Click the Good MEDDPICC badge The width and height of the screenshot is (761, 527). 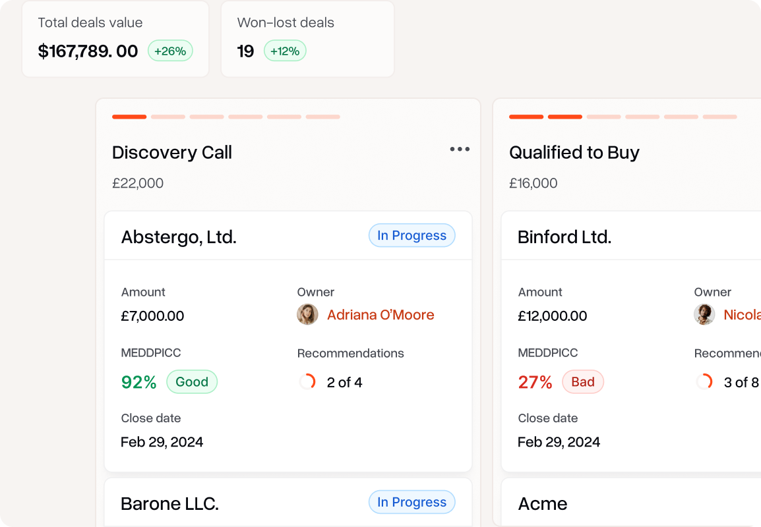point(192,382)
